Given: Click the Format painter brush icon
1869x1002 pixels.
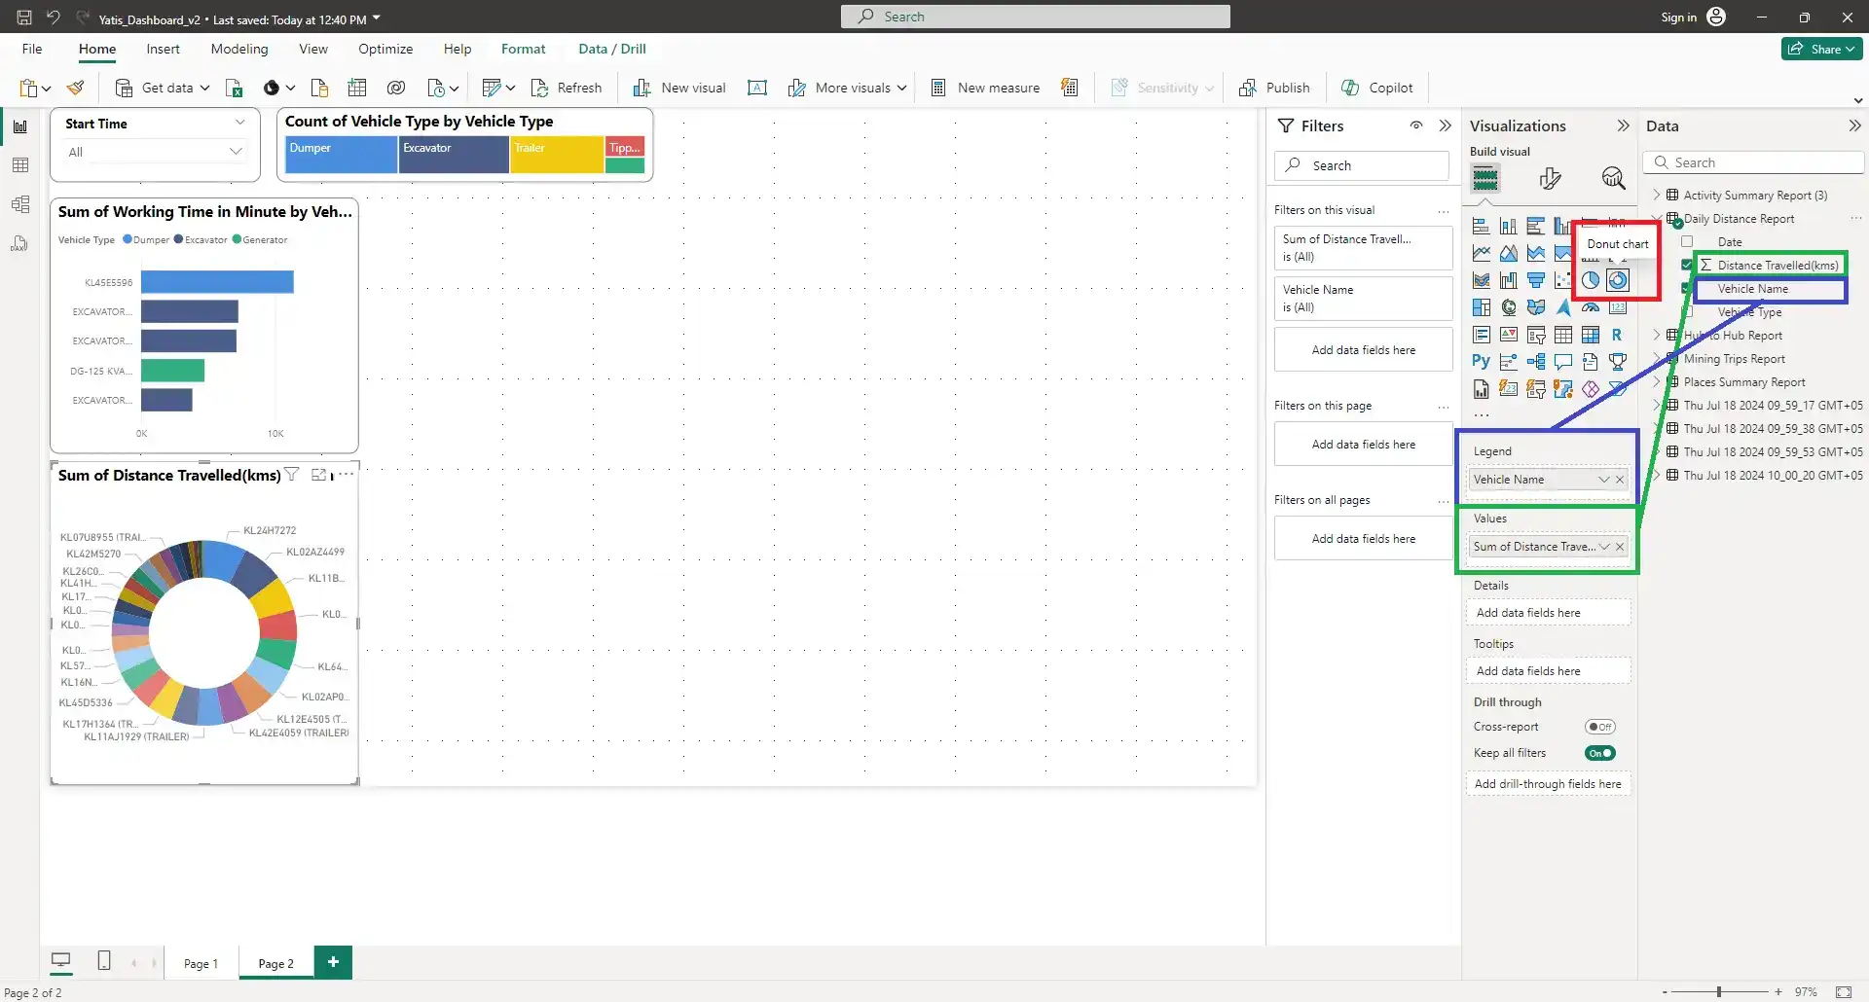Looking at the screenshot, I should (75, 88).
